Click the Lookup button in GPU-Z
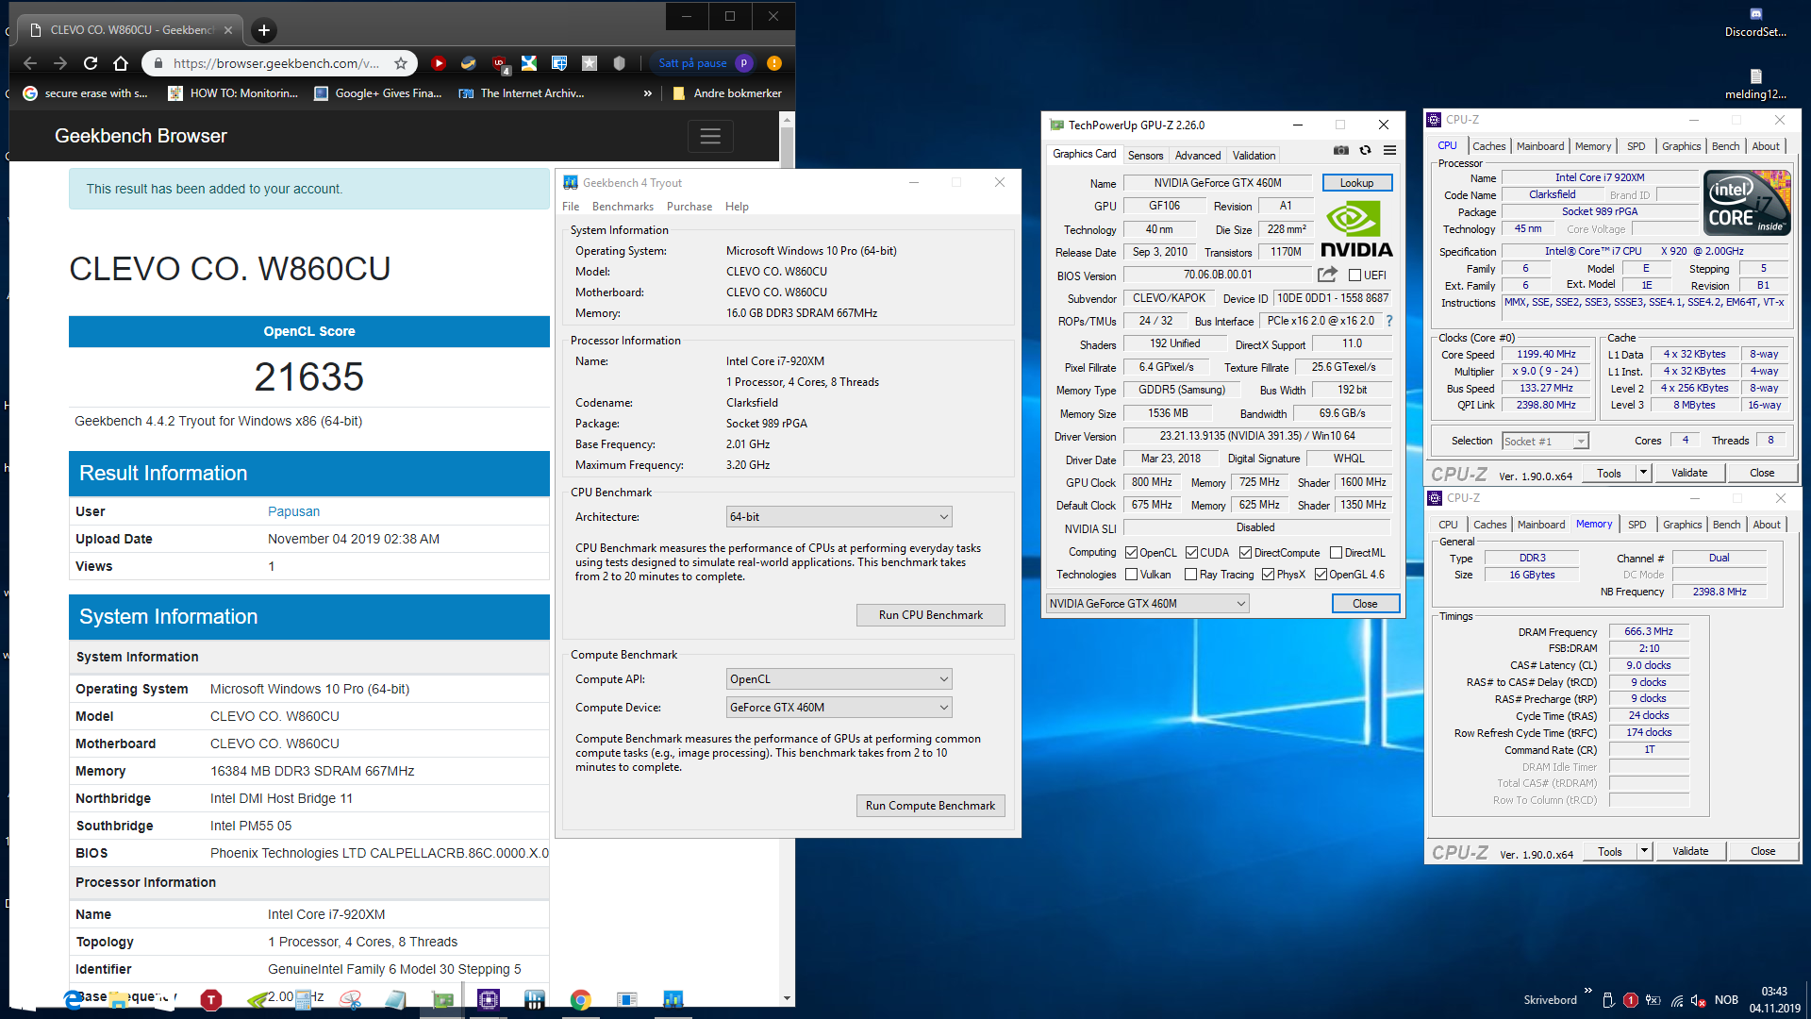1811x1019 pixels. coord(1356,183)
